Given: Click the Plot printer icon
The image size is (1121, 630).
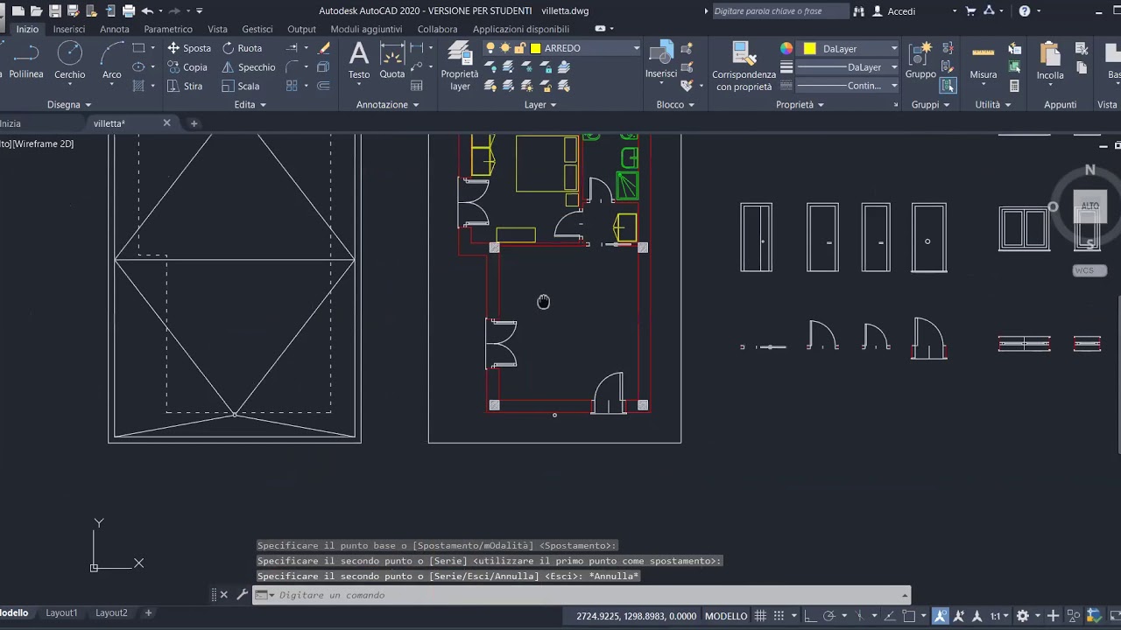Looking at the screenshot, I should pyautogui.click(x=129, y=11).
